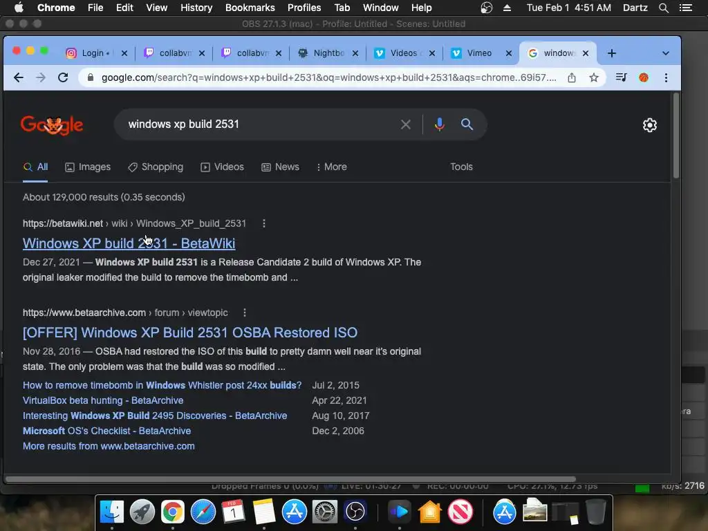The image size is (708, 531).
Task: Open the media control queue icon in the toolbar
Action: pyautogui.click(x=622, y=77)
